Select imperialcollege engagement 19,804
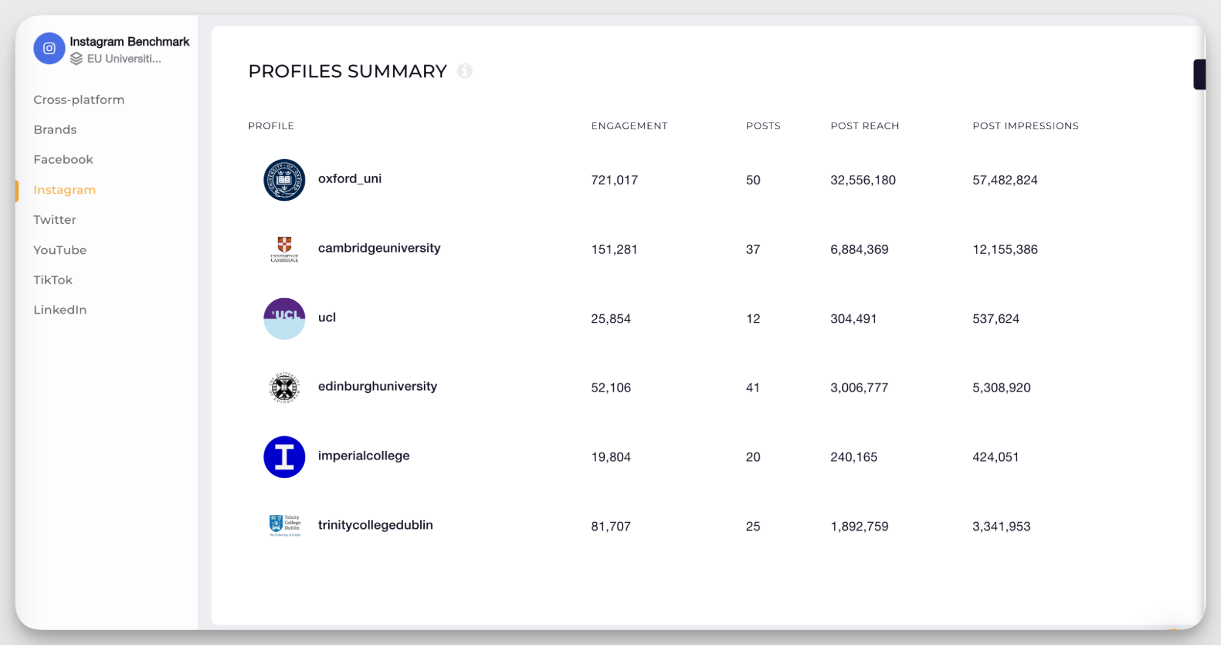The height and width of the screenshot is (646, 1221). [611, 457]
